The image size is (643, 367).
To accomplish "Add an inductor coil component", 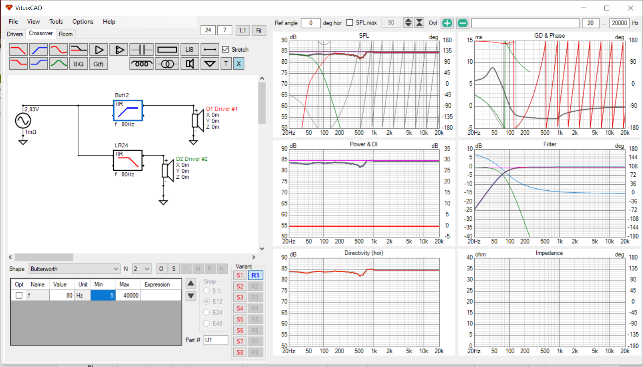I will [x=142, y=63].
